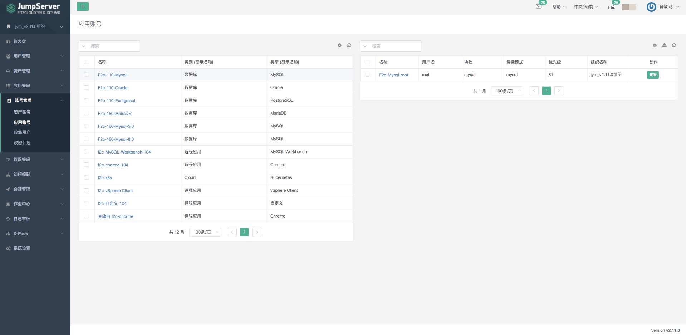The width and height of the screenshot is (686, 335).
Task: Select all rows with the header checkbox
Action: pos(86,62)
